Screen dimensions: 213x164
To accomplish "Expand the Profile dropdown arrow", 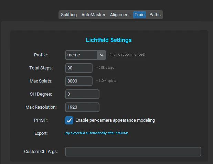I will tap(102, 55).
